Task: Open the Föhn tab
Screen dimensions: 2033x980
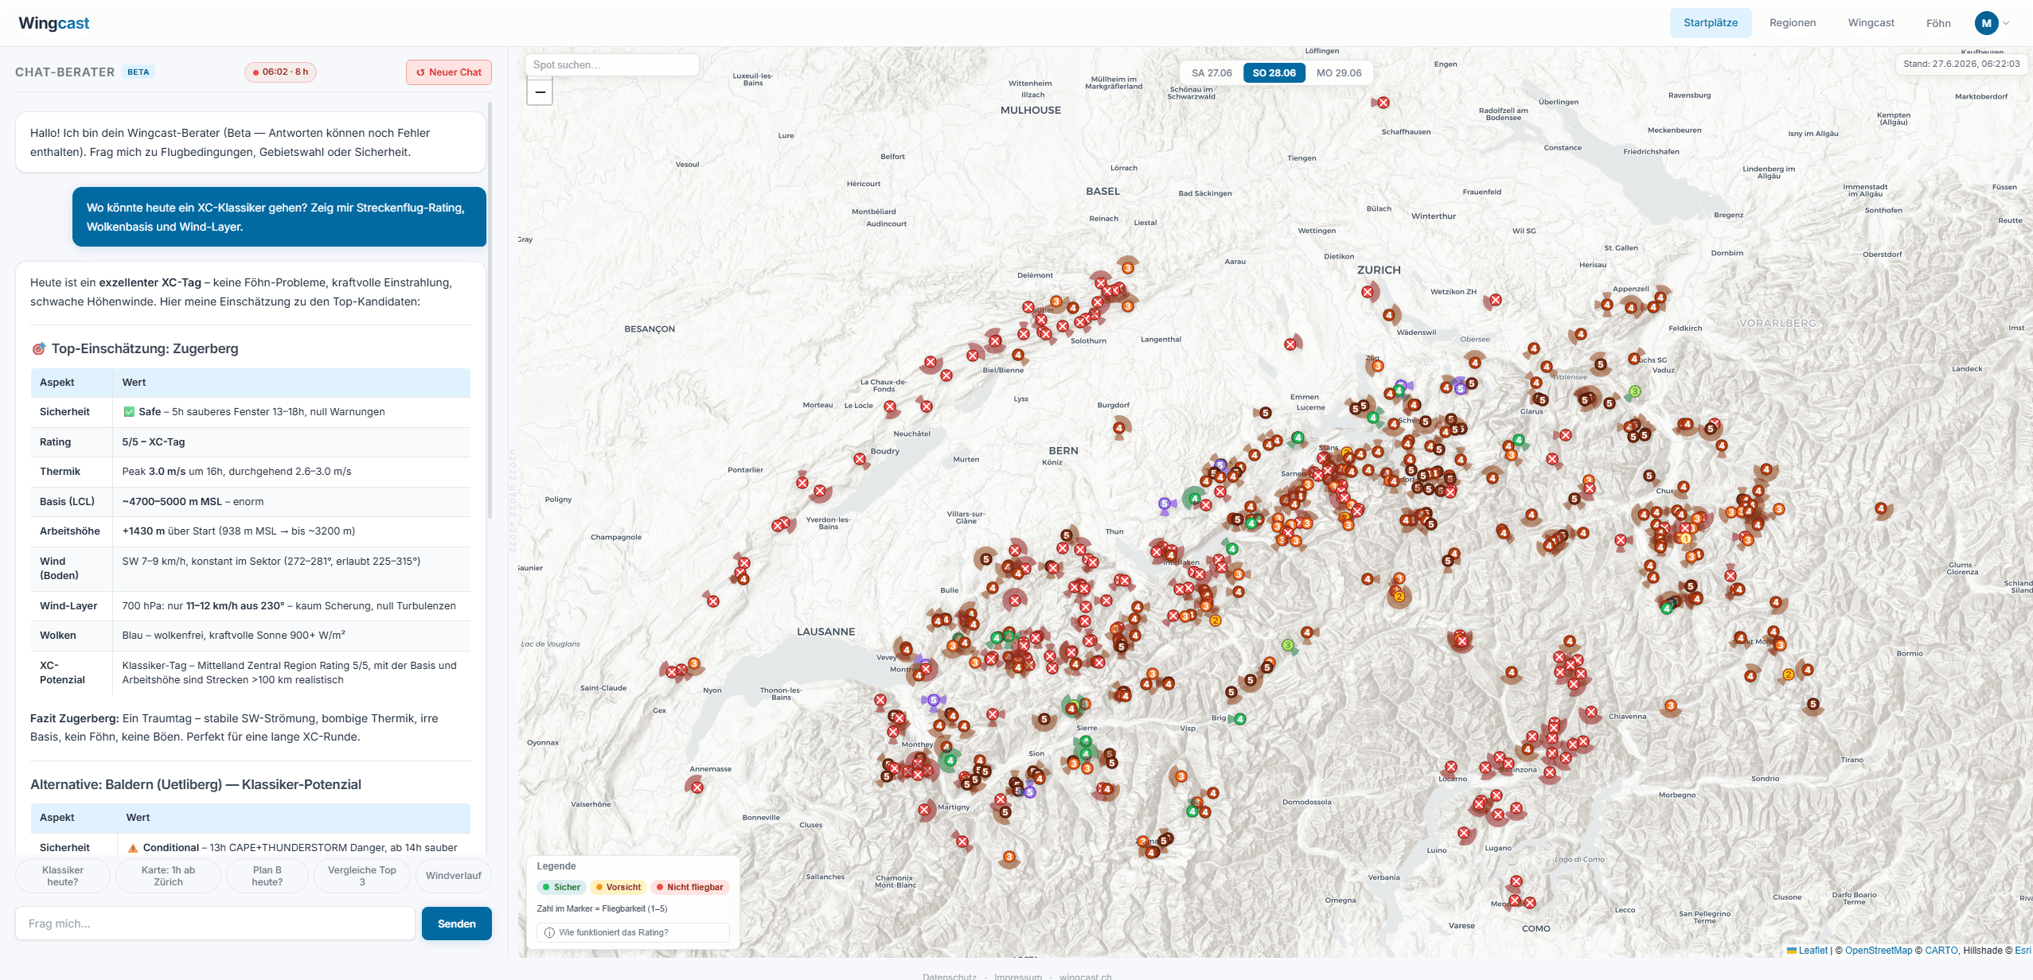Action: 1938,23
